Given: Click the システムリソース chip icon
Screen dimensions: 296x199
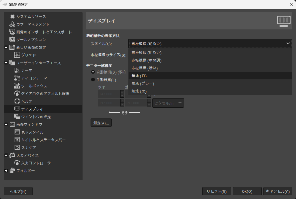Looking at the screenshot, I should [x=12, y=17].
